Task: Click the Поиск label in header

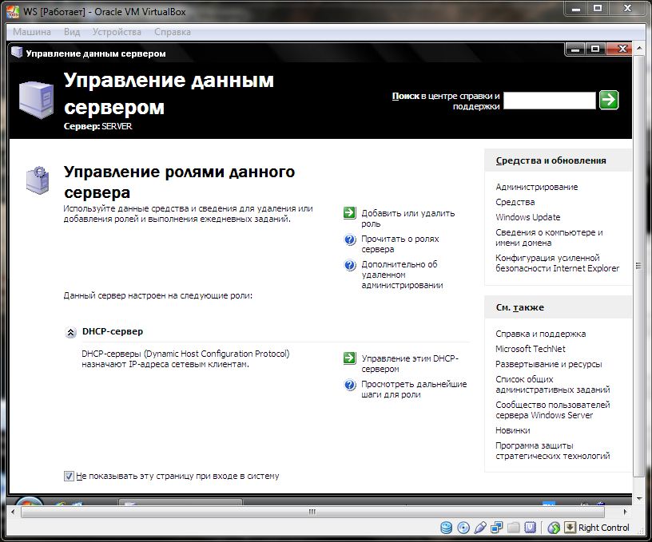Action: pyautogui.click(x=406, y=96)
